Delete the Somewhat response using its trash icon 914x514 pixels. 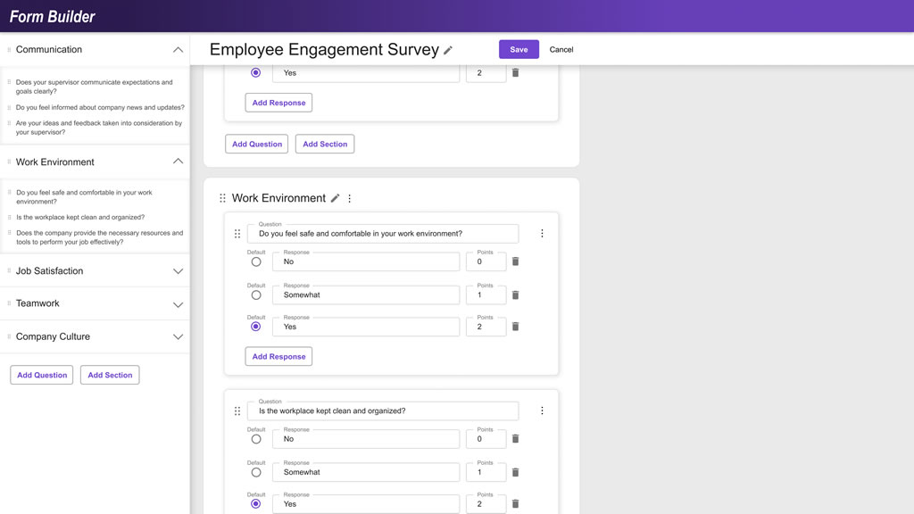(x=515, y=294)
